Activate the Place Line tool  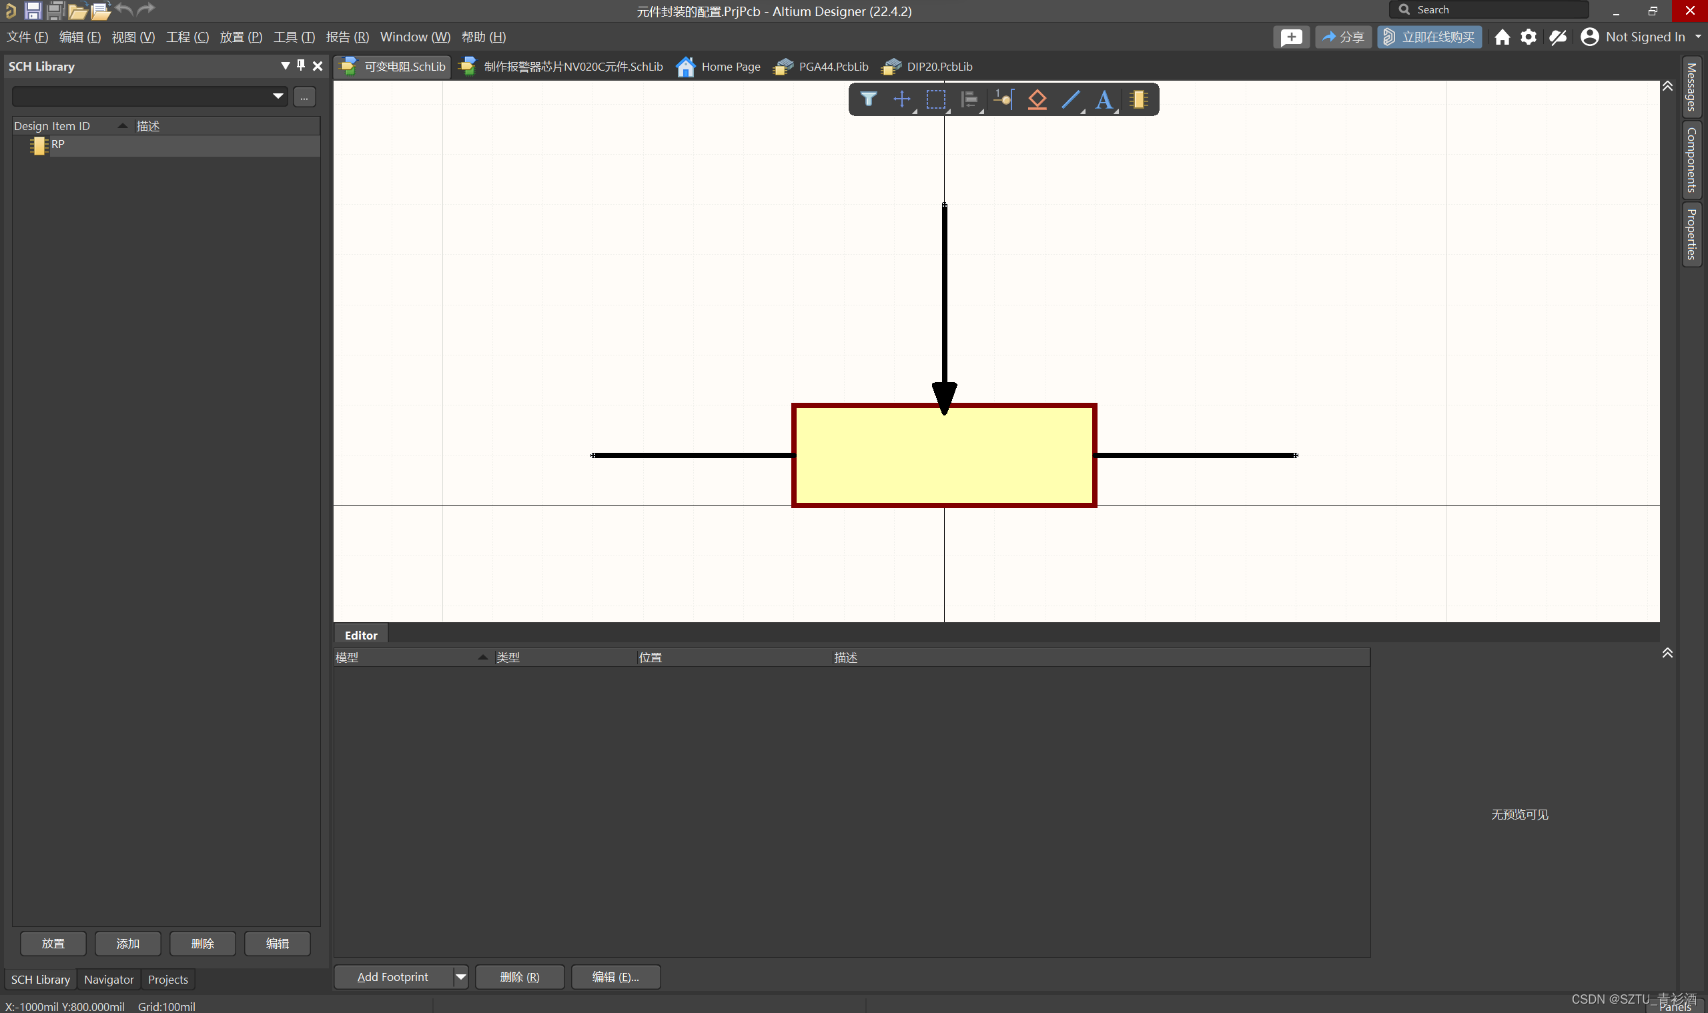[x=1070, y=99]
